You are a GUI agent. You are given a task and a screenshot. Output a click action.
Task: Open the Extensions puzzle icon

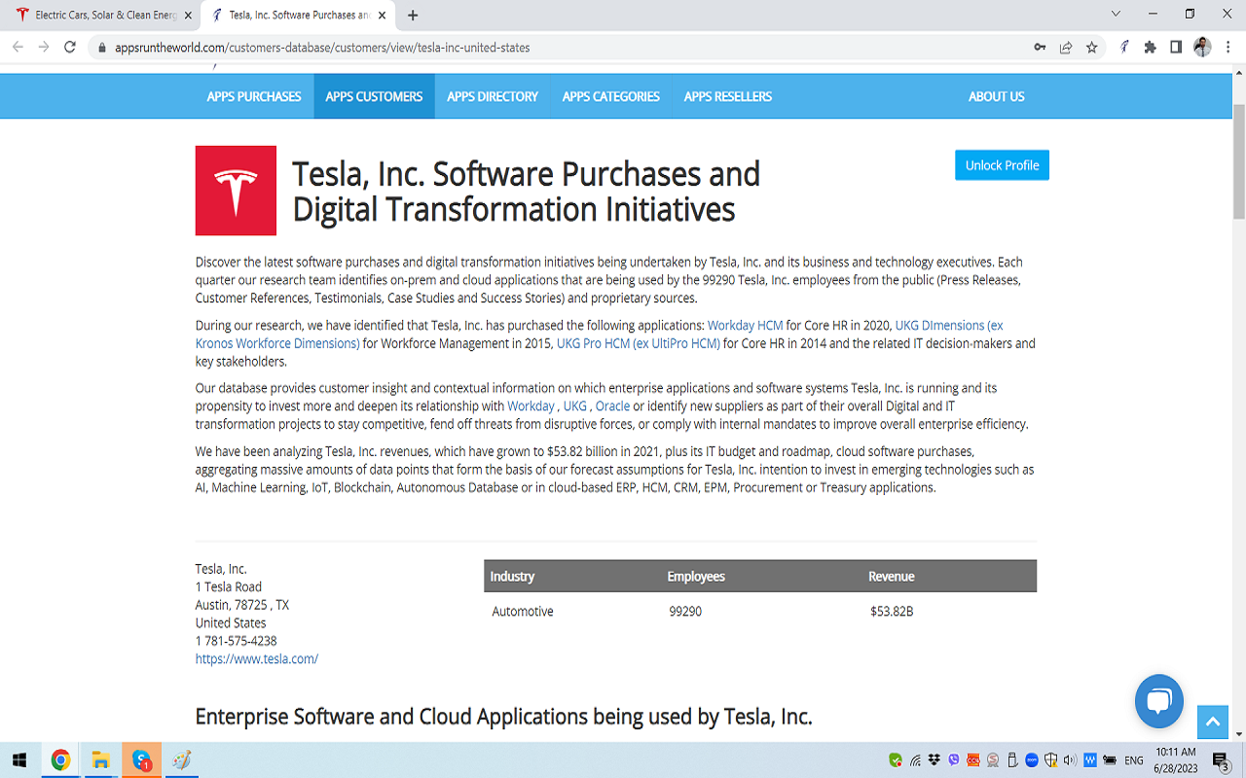pos(1151,47)
